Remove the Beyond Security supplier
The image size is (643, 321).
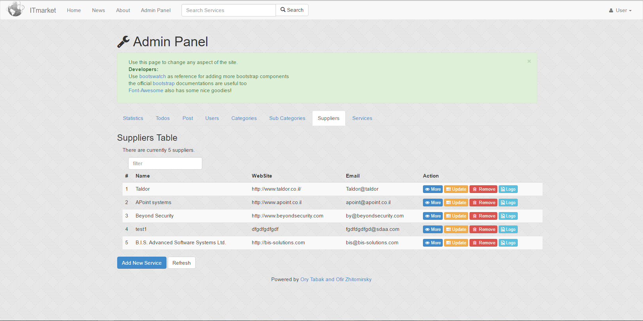click(483, 216)
